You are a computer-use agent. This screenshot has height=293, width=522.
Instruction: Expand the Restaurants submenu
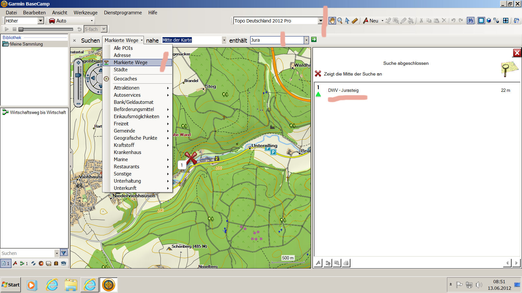pyautogui.click(x=137, y=167)
